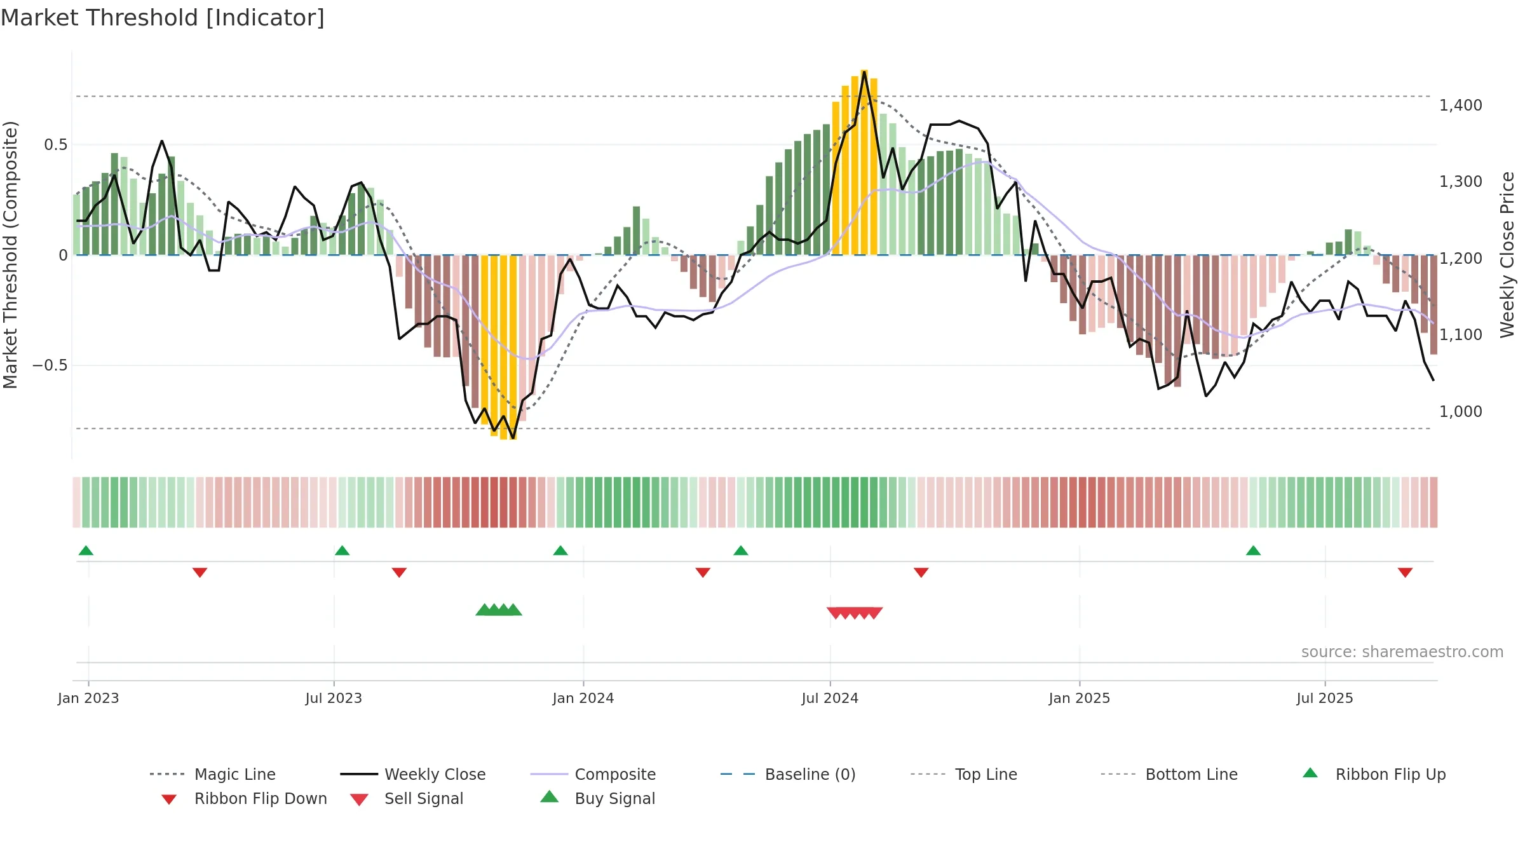Viewport: 1525px width, 858px height.
Task: Click the flip-up marker near Jul 2023
Action: pyautogui.click(x=342, y=550)
